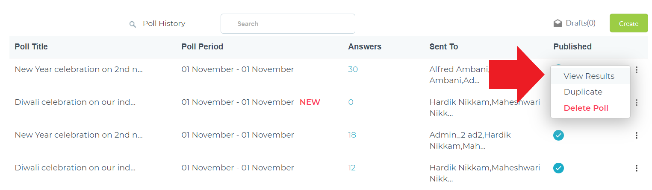Click the green Create button
The width and height of the screenshot is (652, 190).
(628, 23)
